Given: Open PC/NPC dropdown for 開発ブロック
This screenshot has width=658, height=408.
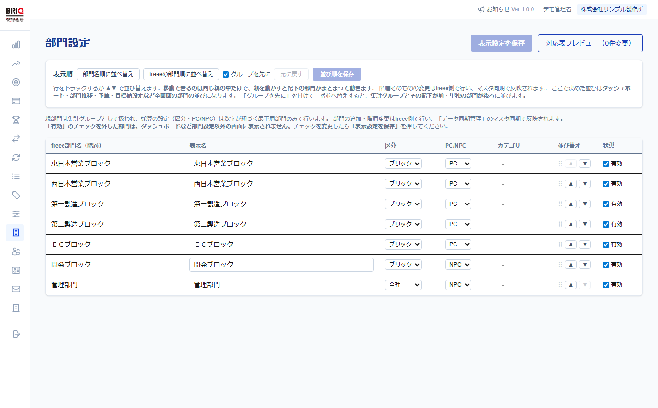Looking at the screenshot, I should [x=458, y=265].
